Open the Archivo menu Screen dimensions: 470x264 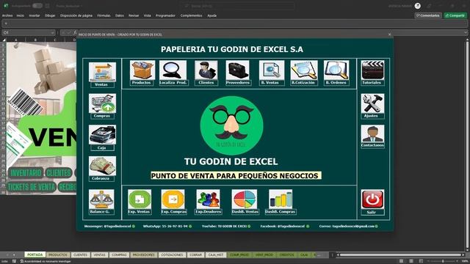pyautogui.click(x=7, y=15)
